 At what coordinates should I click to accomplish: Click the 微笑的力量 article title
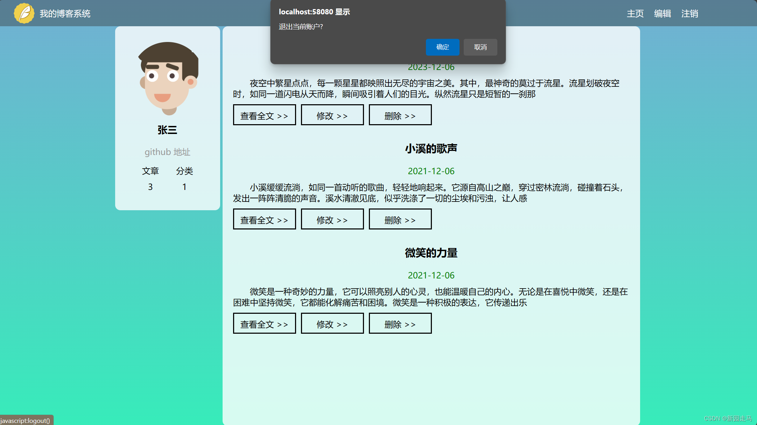click(x=431, y=253)
